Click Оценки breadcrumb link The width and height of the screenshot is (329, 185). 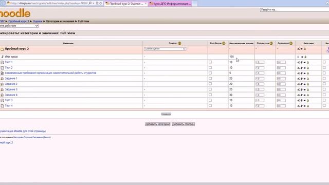pos(38,21)
